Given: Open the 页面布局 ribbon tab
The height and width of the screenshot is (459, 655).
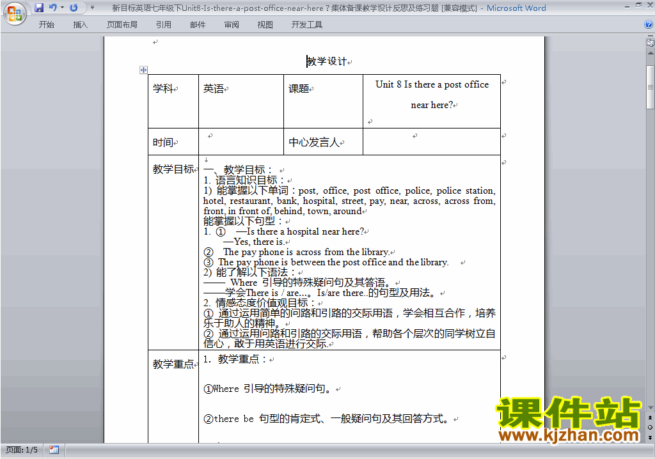Looking at the screenshot, I should click(x=122, y=25).
